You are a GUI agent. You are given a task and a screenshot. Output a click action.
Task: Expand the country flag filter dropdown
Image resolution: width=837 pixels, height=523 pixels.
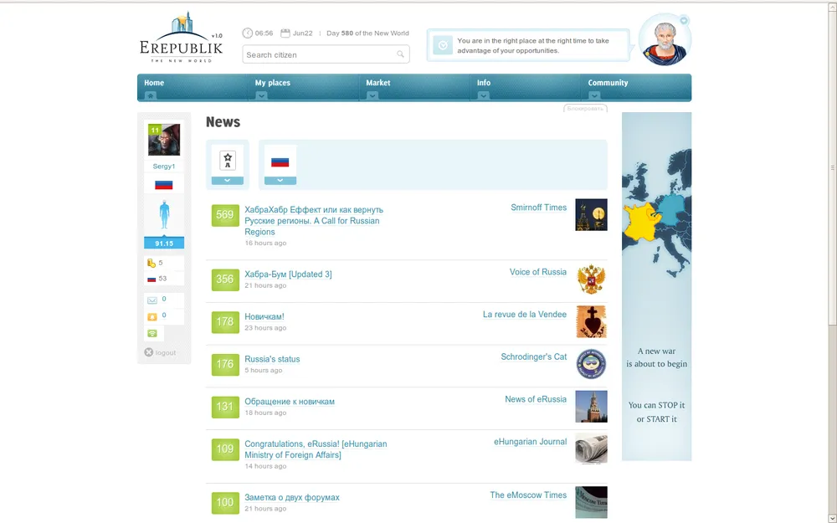[280, 181]
